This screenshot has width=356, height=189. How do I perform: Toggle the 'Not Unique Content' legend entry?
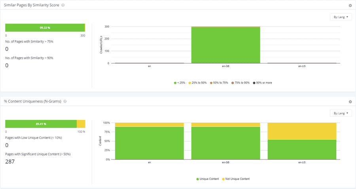click(x=236, y=179)
